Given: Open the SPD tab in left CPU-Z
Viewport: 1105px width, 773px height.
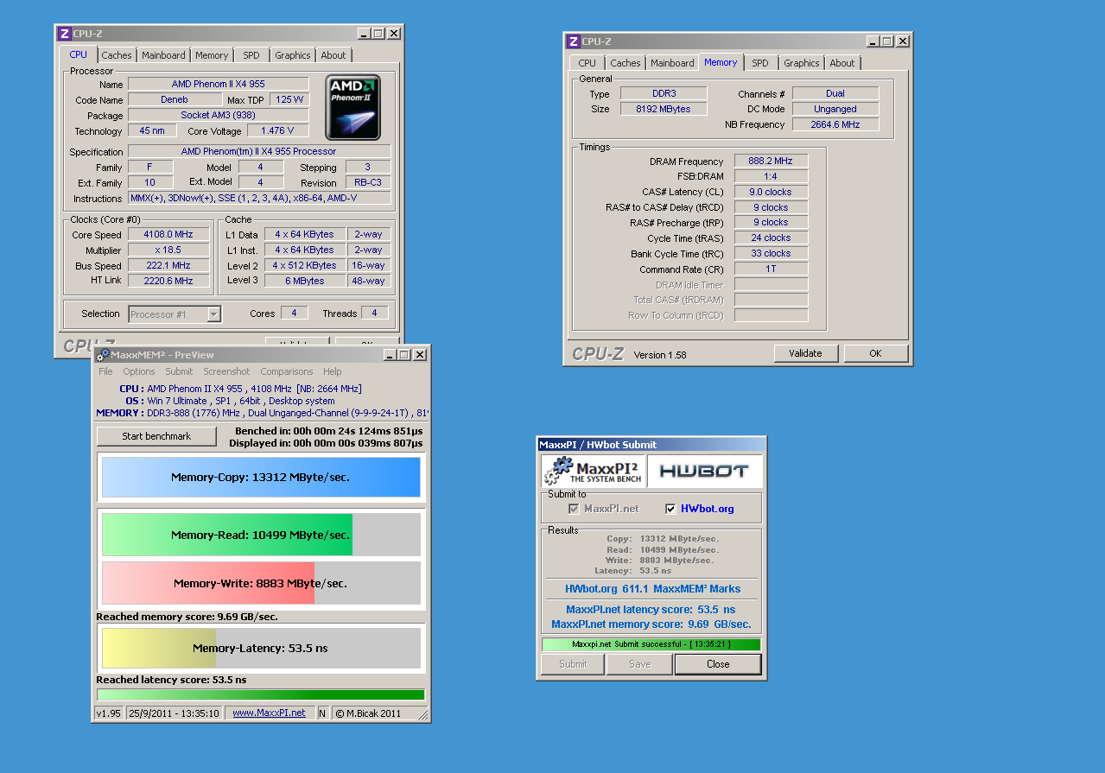Looking at the screenshot, I should [251, 55].
